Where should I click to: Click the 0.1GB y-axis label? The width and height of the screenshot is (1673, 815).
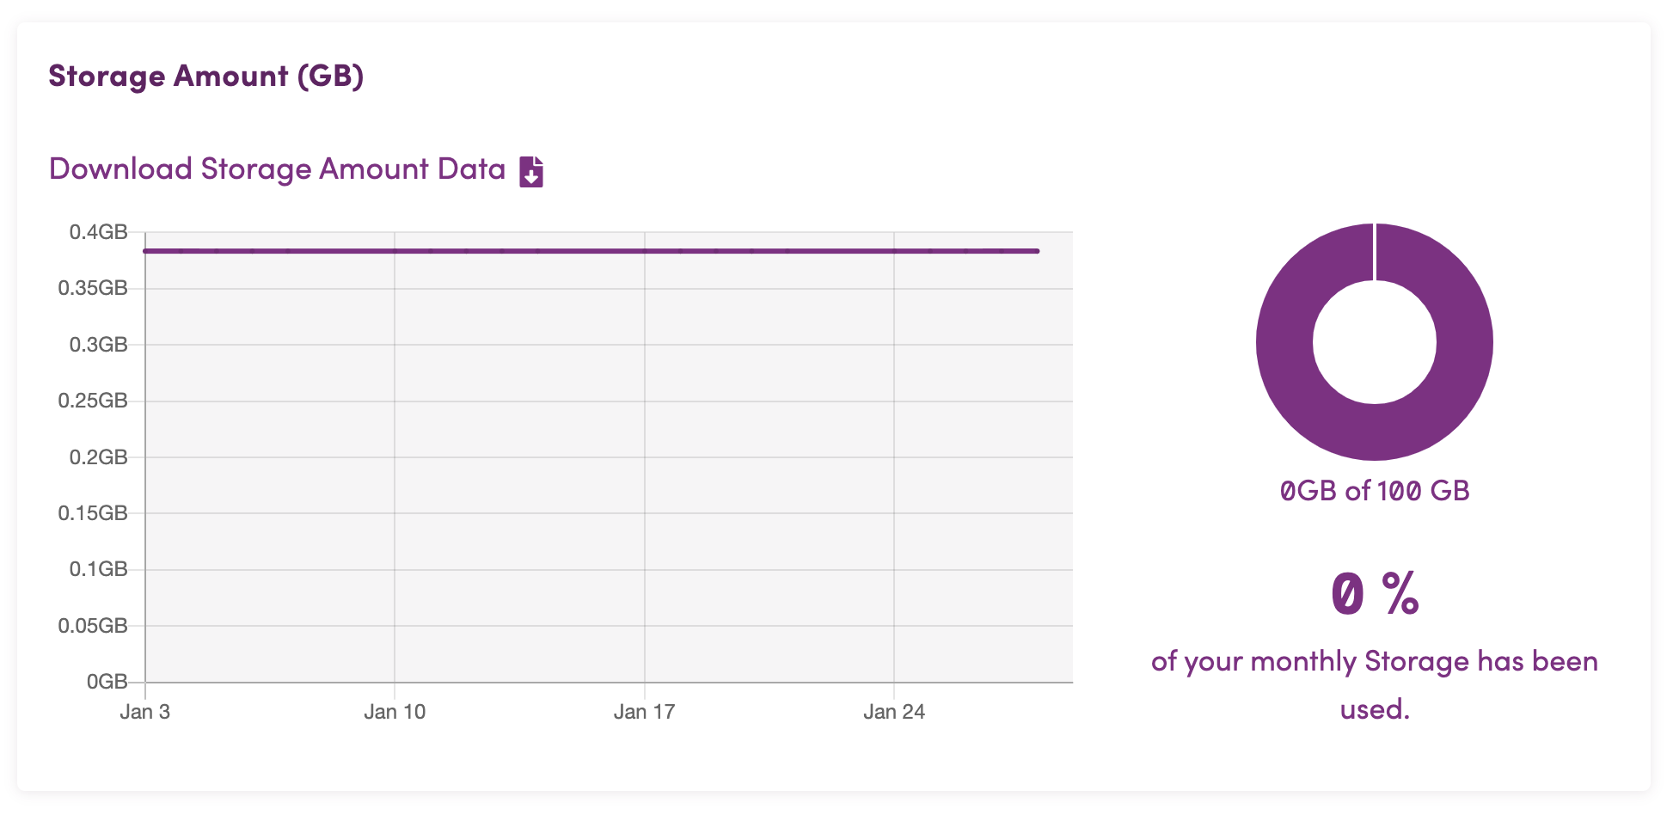pos(98,569)
